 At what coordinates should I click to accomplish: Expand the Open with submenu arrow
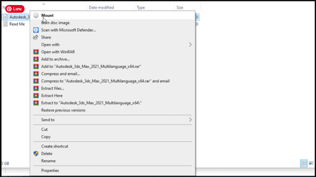point(190,45)
